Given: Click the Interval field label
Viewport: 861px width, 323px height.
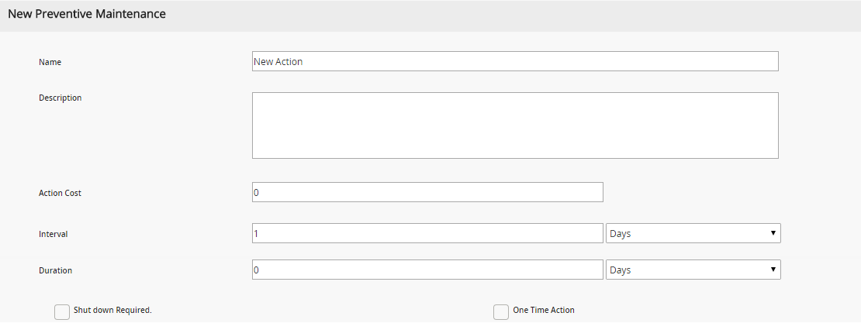Looking at the screenshot, I should click(54, 234).
